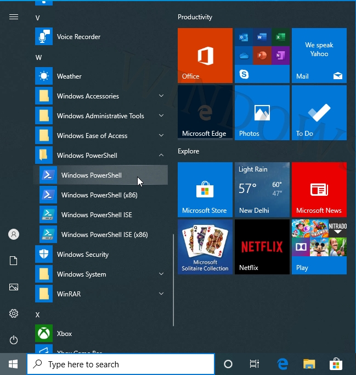
Task: Launch Windows PowerShell from the expanded folder
Action: point(101,175)
